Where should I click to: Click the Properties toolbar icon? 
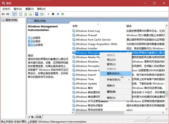click(21, 14)
